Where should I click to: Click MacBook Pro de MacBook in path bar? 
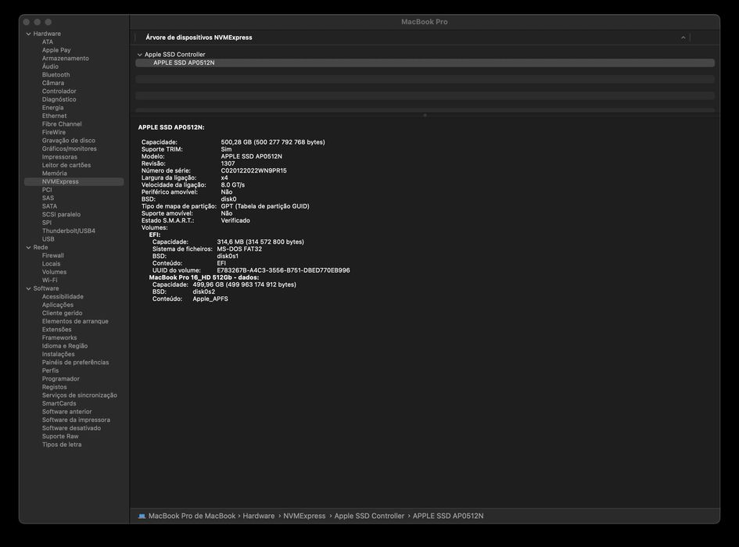tap(192, 516)
